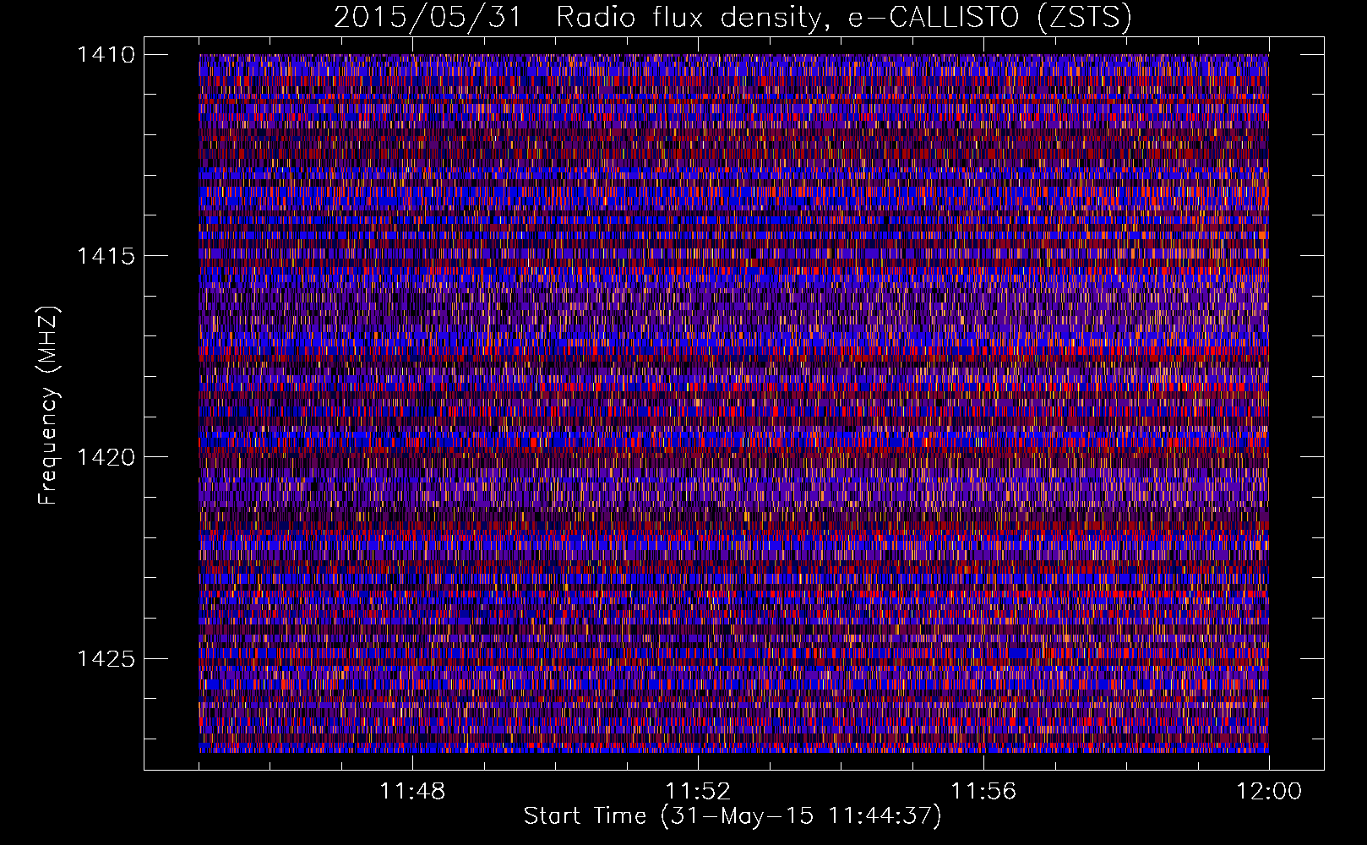Click the 11:56 time tick label
Image resolution: width=1367 pixels, height=845 pixels.
tap(983, 792)
